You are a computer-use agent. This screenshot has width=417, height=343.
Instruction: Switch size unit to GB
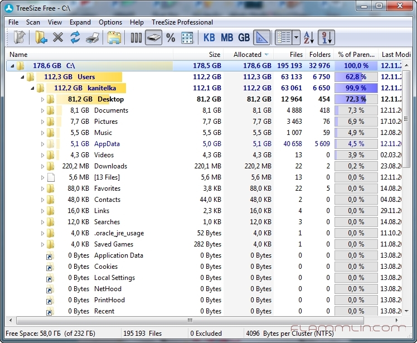click(244, 38)
